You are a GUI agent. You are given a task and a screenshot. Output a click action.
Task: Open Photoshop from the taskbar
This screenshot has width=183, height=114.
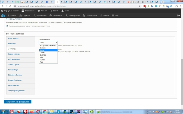coord(71,111)
